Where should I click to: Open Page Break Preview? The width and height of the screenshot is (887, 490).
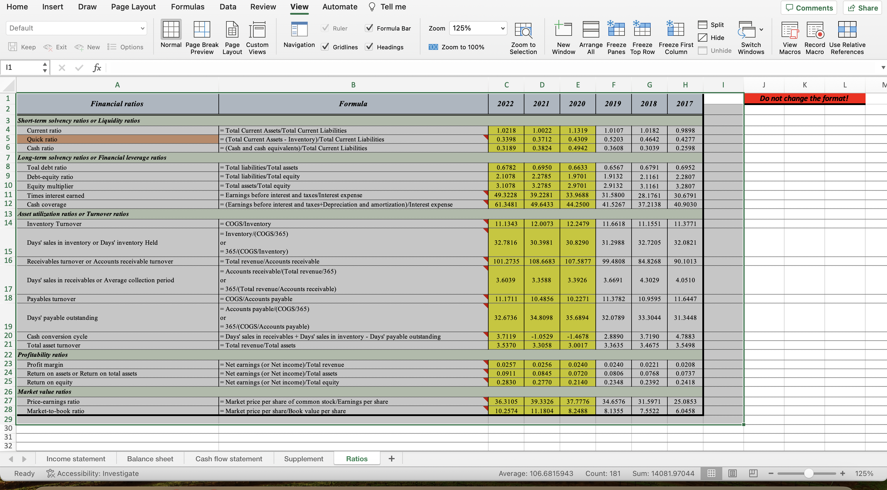202,38
